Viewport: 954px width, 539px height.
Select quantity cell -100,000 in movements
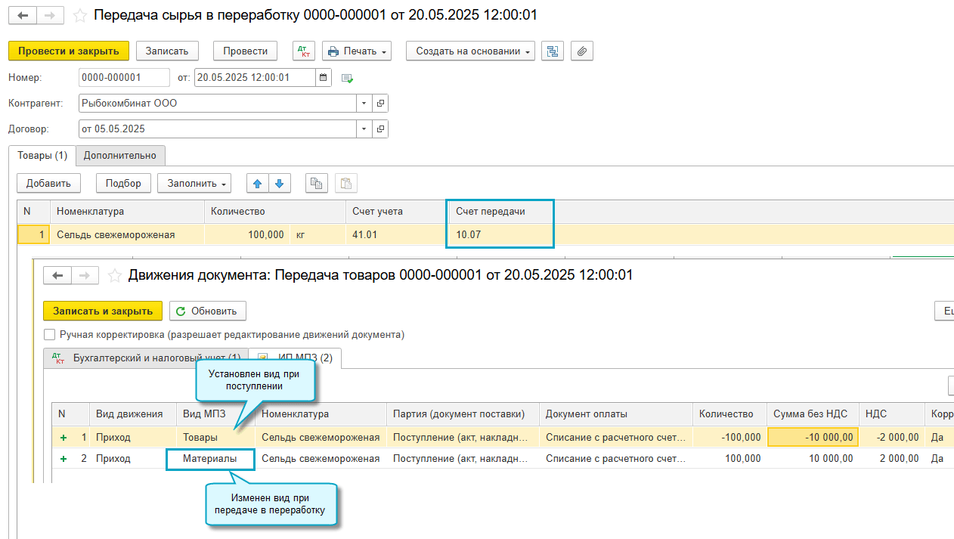pos(729,437)
